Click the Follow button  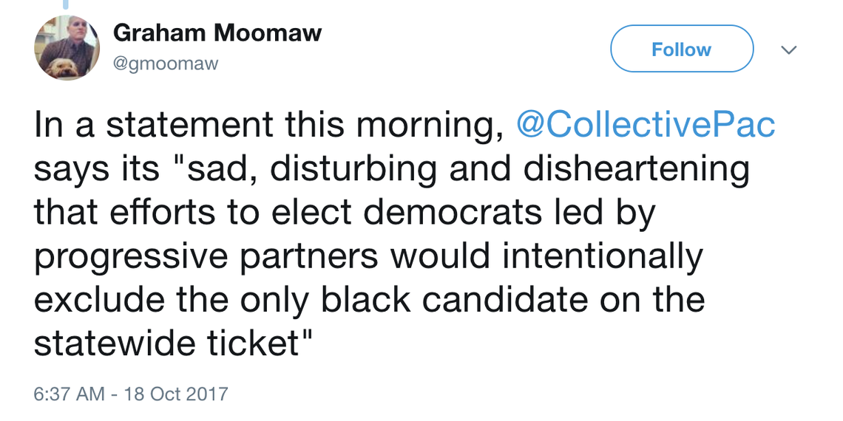[682, 49]
